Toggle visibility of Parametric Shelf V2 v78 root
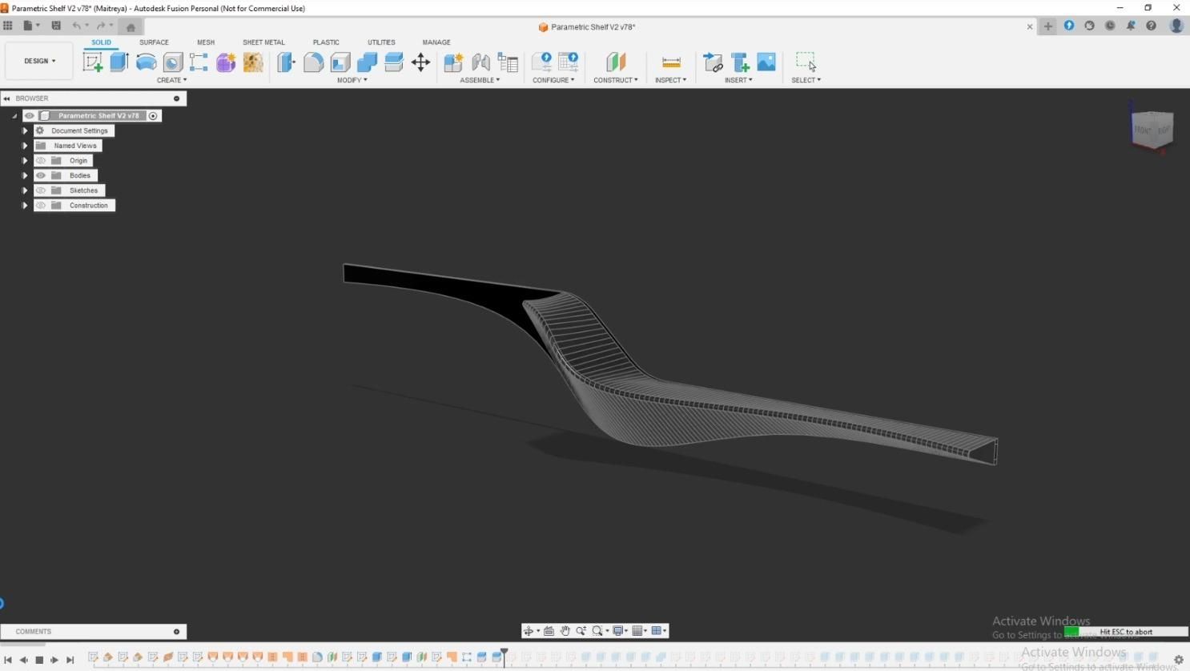The width and height of the screenshot is (1190, 671). [x=30, y=115]
